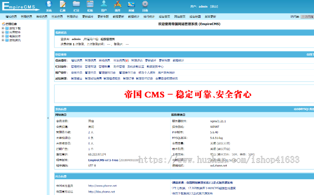
Task: Collapse the left sidebar with arrow handle
Action: click(48, 118)
